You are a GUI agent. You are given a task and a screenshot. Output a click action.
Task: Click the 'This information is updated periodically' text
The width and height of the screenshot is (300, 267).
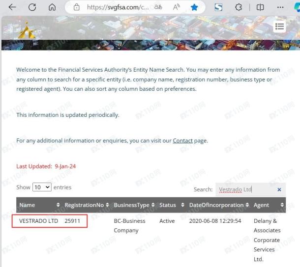click(68, 115)
